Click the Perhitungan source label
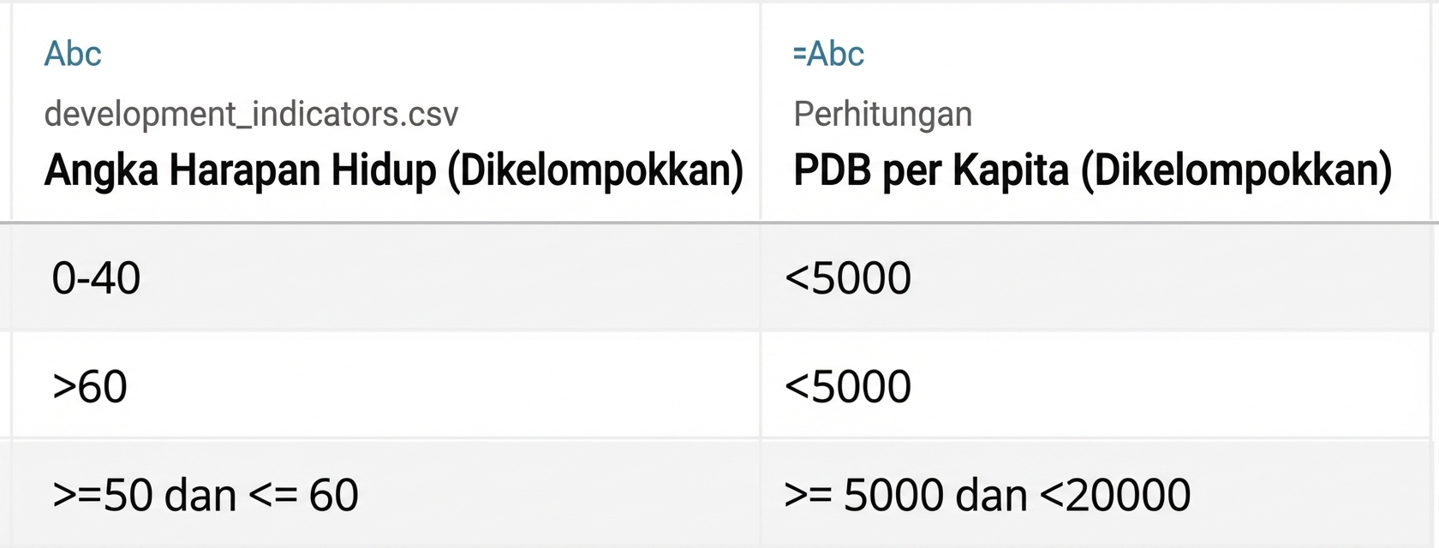1439x548 pixels. (x=882, y=114)
